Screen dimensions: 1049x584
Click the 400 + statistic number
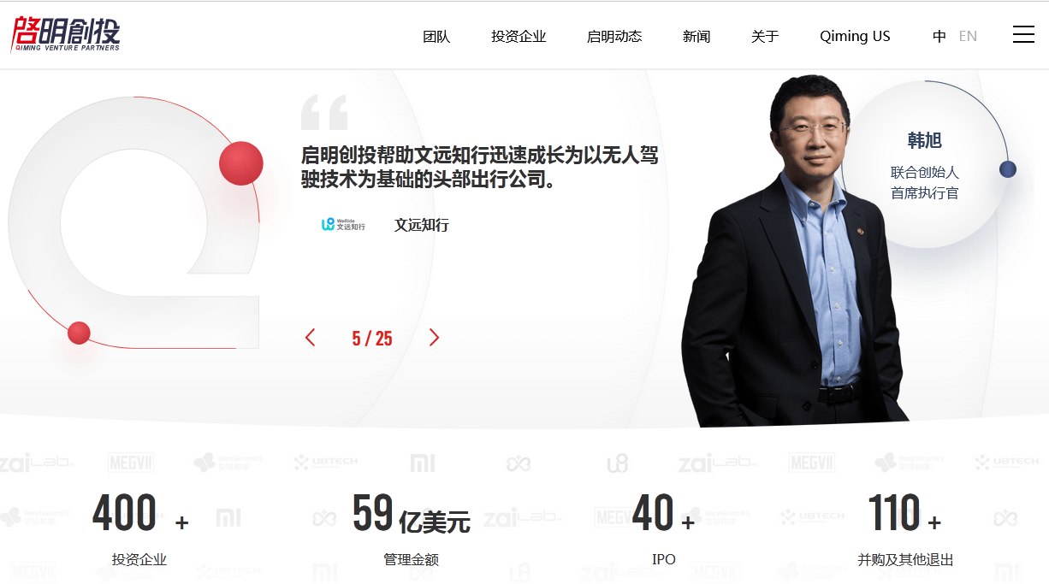140,514
